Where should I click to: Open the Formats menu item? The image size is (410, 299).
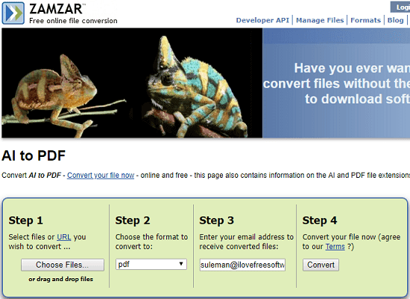click(365, 20)
